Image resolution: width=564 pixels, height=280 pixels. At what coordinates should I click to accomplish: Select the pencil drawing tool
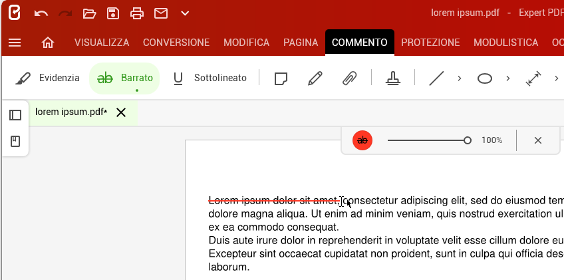click(x=315, y=78)
